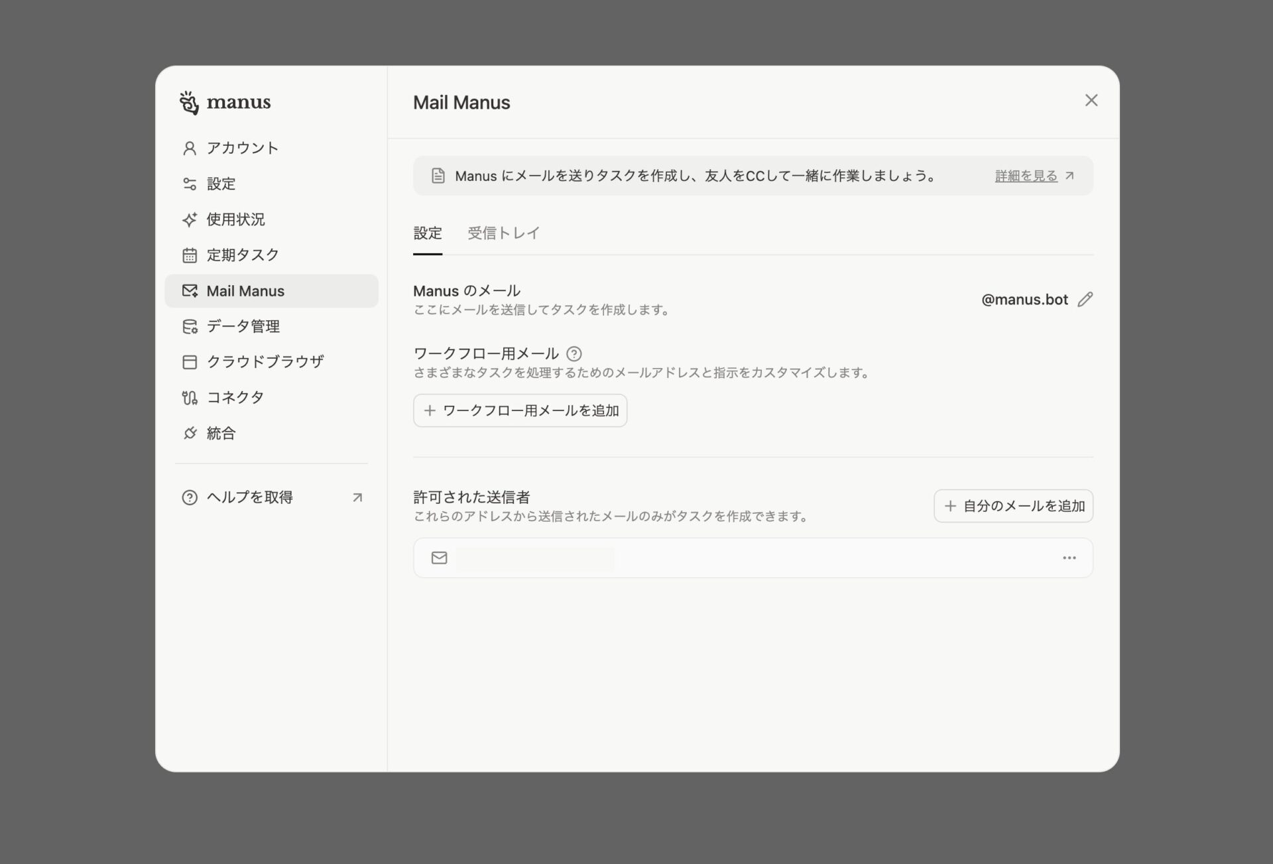1273x864 pixels.
Task: Select the 設定 item in the sidebar
Action: pos(220,184)
